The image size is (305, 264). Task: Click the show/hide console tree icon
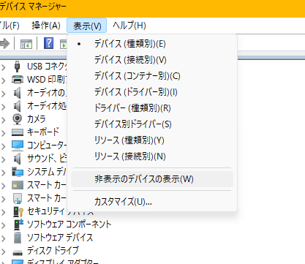(x=26, y=44)
